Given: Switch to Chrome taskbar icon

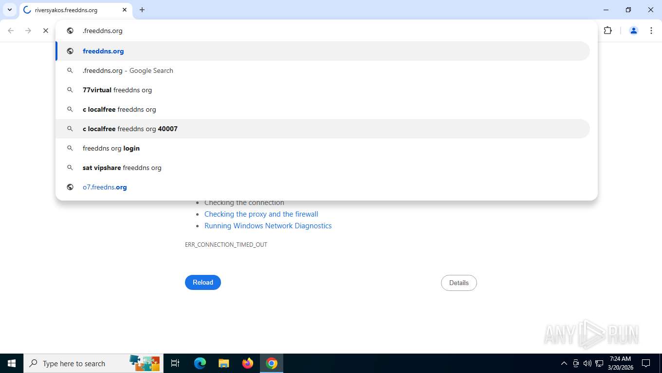Looking at the screenshot, I should tap(272, 363).
